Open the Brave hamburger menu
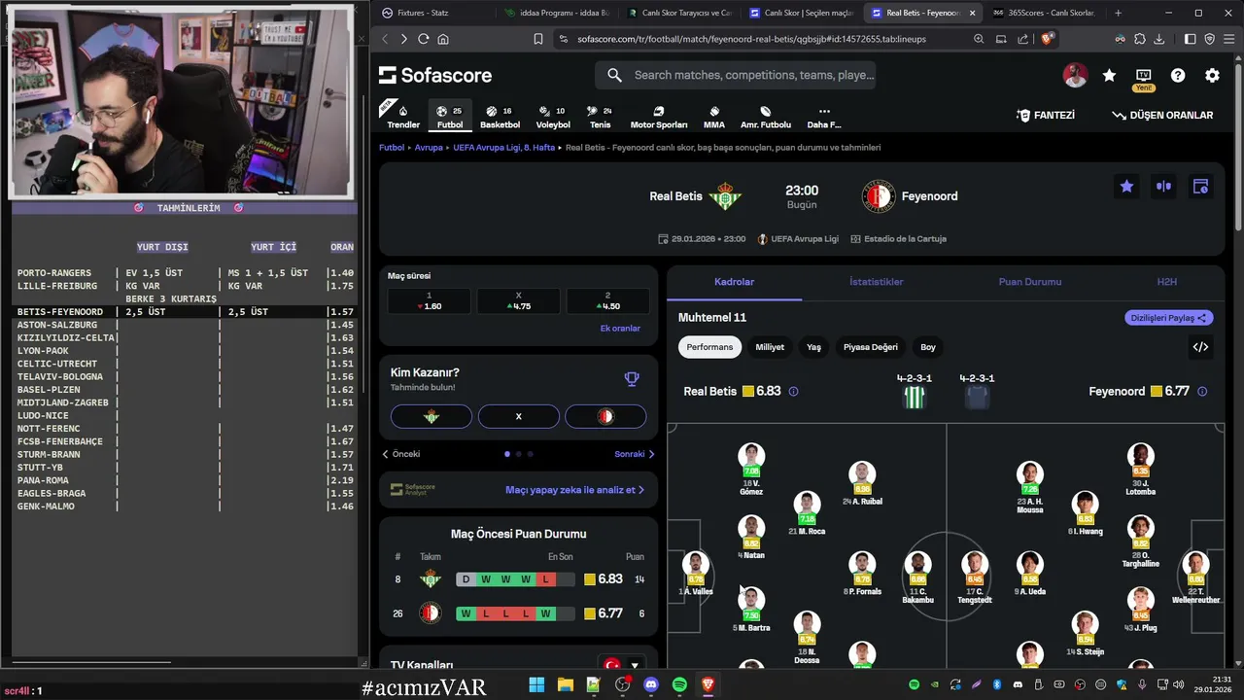The image size is (1244, 700). [1230, 39]
